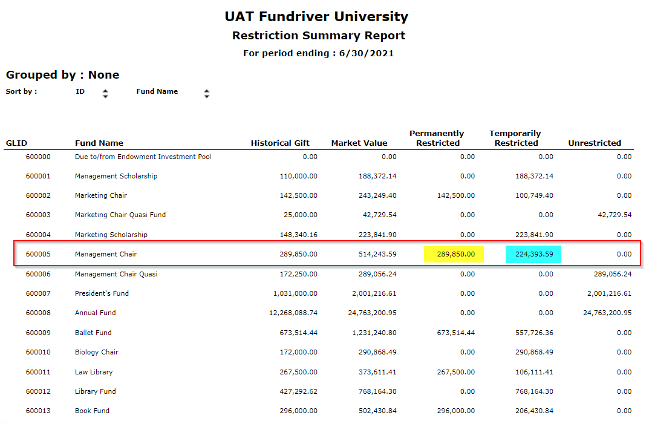Click historical gift 427,292.62
Viewport: 652px width, 424px height.
[x=299, y=391]
